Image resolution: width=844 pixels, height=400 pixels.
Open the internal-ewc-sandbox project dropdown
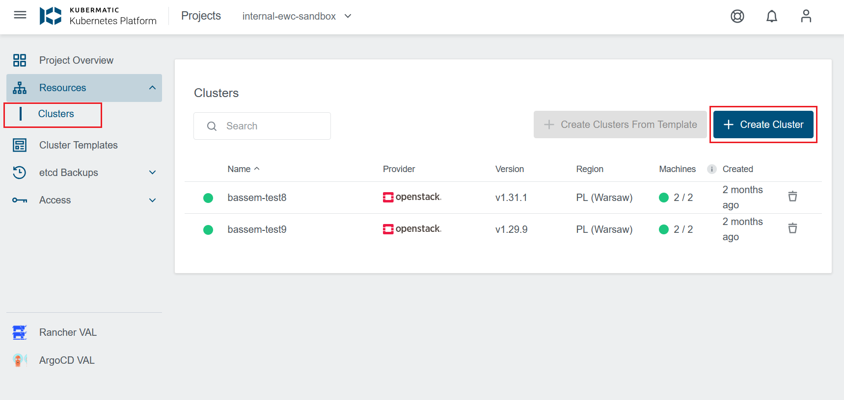pos(297,16)
